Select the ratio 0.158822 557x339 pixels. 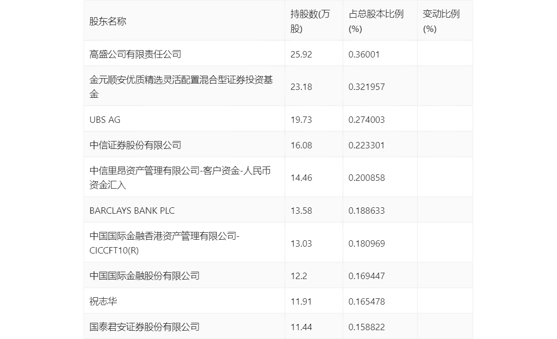point(366,327)
